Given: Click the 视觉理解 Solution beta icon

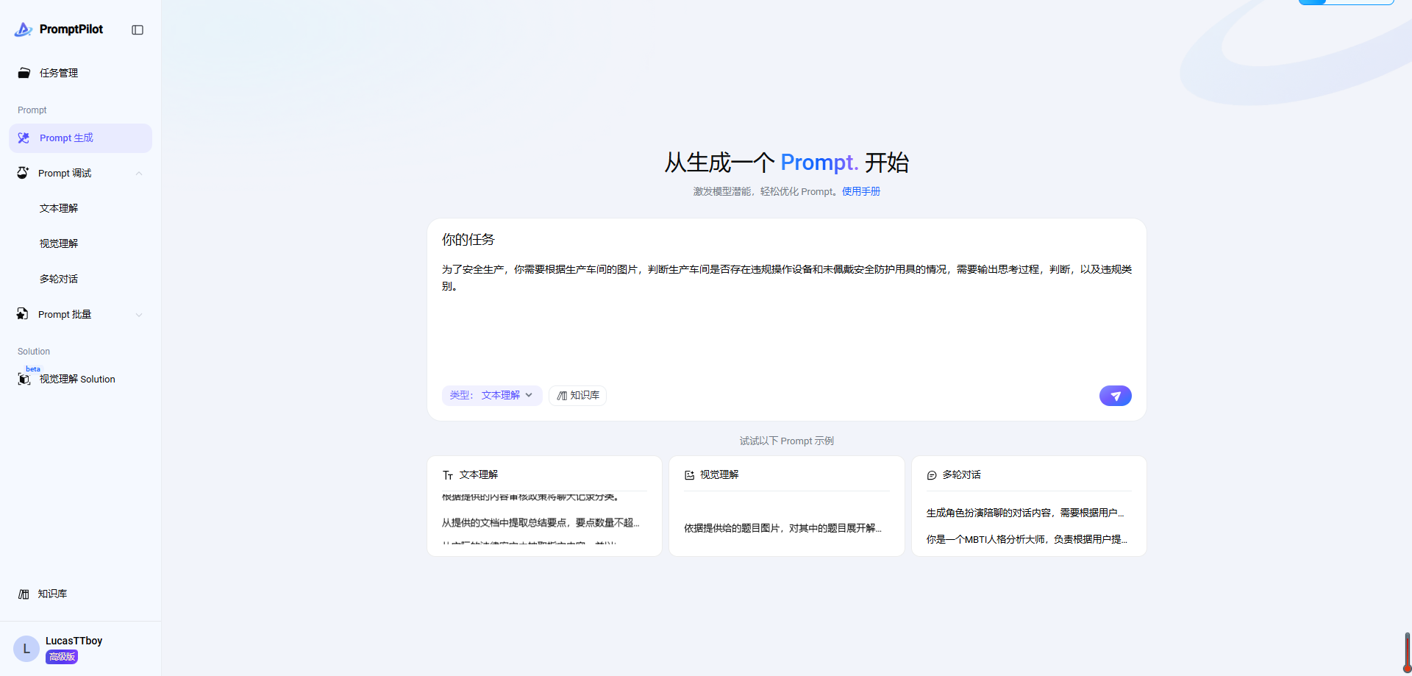Looking at the screenshot, I should click(x=24, y=379).
